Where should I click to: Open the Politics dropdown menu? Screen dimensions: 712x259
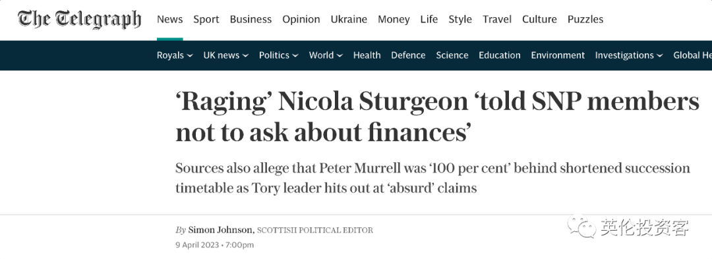278,55
